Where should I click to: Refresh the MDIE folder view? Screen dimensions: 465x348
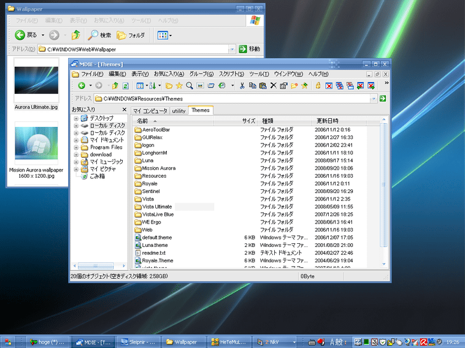click(125, 86)
